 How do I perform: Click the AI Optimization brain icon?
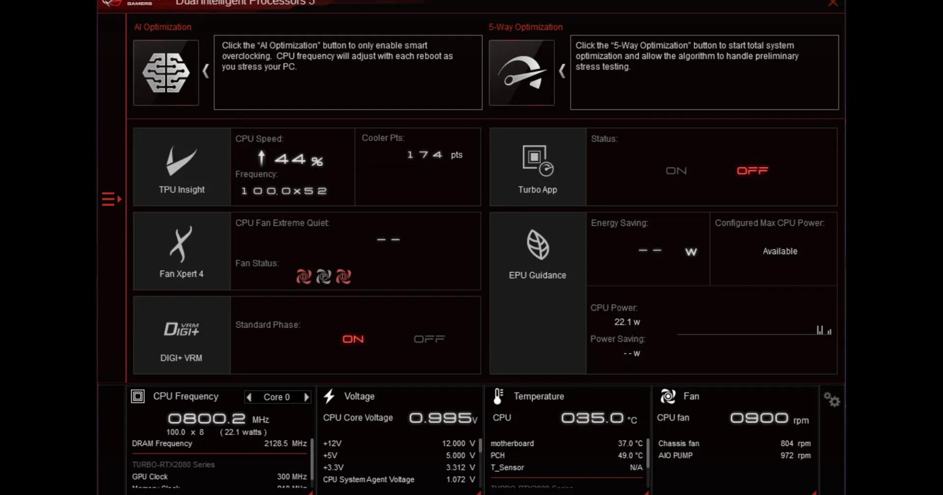[x=166, y=73]
